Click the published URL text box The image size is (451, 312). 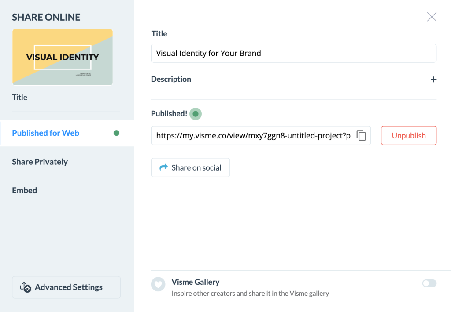253,135
